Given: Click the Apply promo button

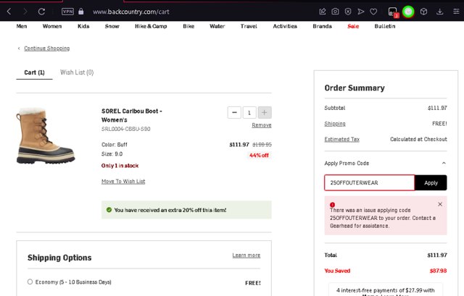Looking at the screenshot, I should click(x=431, y=182).
